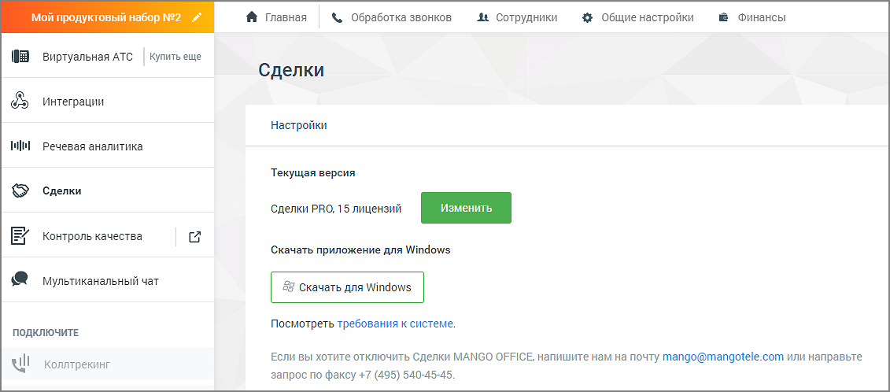Click the phone handset icon for call processing
Screen dimensions: 890x392
337,17
